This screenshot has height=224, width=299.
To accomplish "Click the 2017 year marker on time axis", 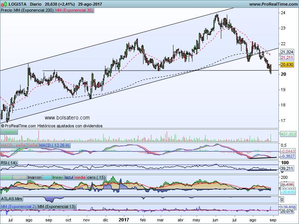I will click(x=123, y=220).
